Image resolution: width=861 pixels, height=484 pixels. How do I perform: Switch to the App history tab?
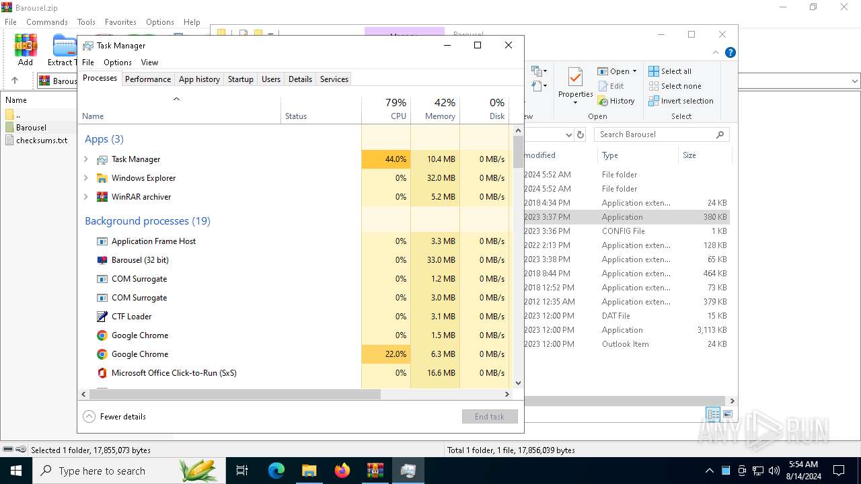(x=199, y=79)
